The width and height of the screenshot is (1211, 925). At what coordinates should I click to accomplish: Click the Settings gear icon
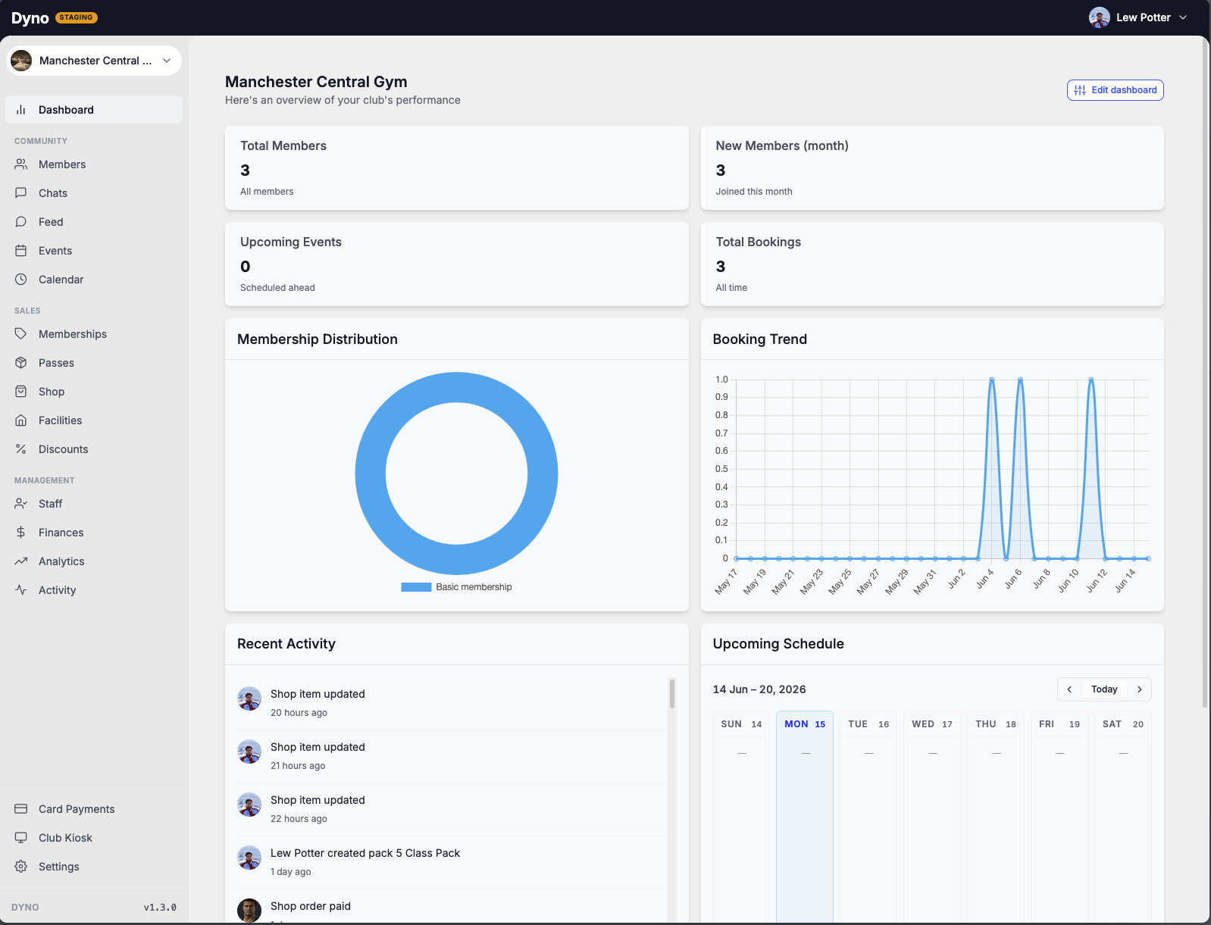tap(21, 867)
